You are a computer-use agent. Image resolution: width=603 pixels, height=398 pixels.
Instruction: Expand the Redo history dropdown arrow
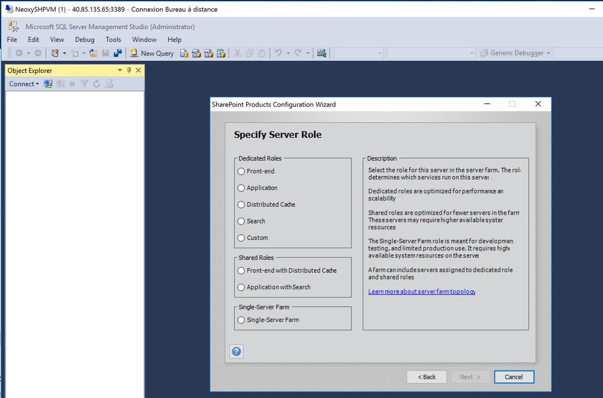(x=307, y=53)
